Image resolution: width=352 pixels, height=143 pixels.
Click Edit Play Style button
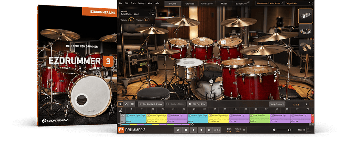pyautogui.click(x=197, y=104)
